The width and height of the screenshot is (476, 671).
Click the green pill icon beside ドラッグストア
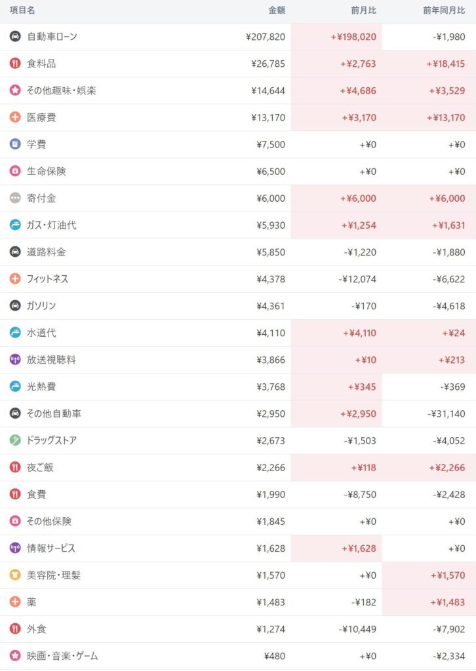point(15,440)
